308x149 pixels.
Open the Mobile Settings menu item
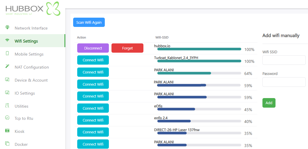tap(29, 54)
